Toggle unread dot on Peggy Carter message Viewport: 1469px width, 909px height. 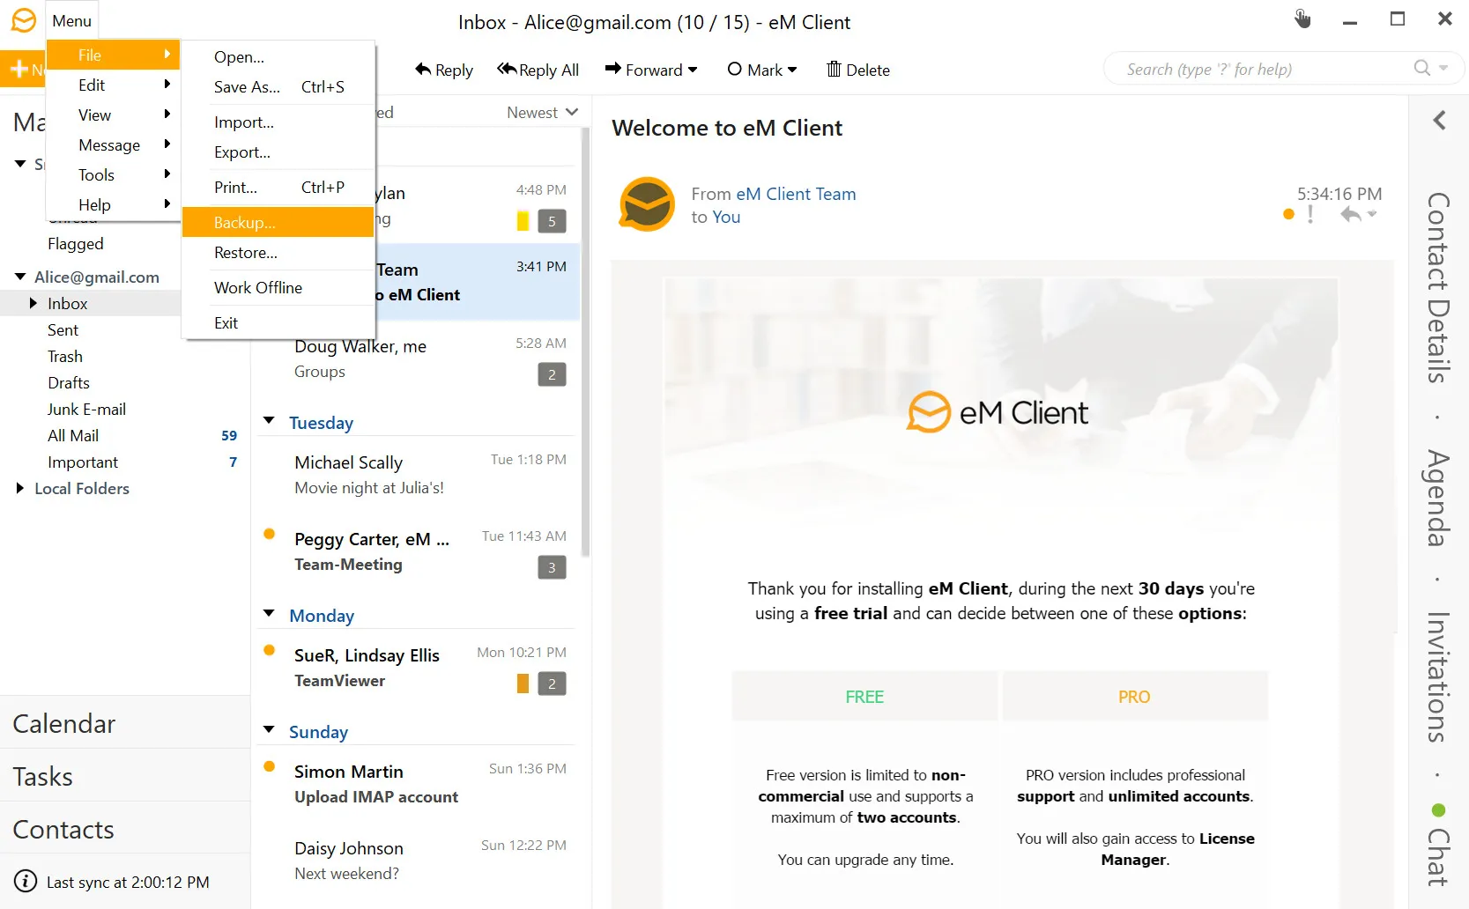coord(270,534)
